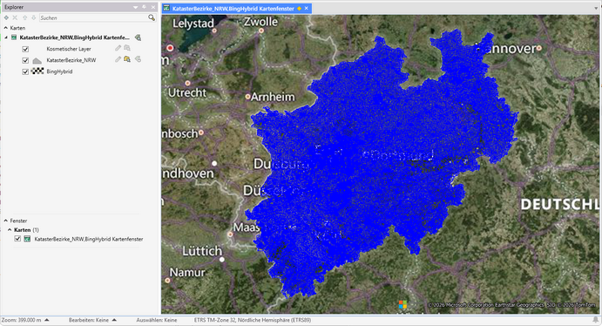Click the polygon style icon of KatasterBezirke_NRW
This screenshot has width=602, height=326.
[x=37, y=60]
